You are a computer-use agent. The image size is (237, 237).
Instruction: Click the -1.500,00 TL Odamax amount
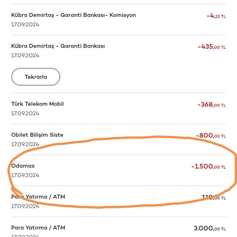tap(209, 167)
